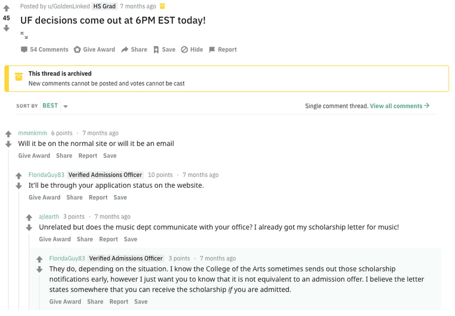Click the Verified Admissions Officer flair

(x=105, y=174)
